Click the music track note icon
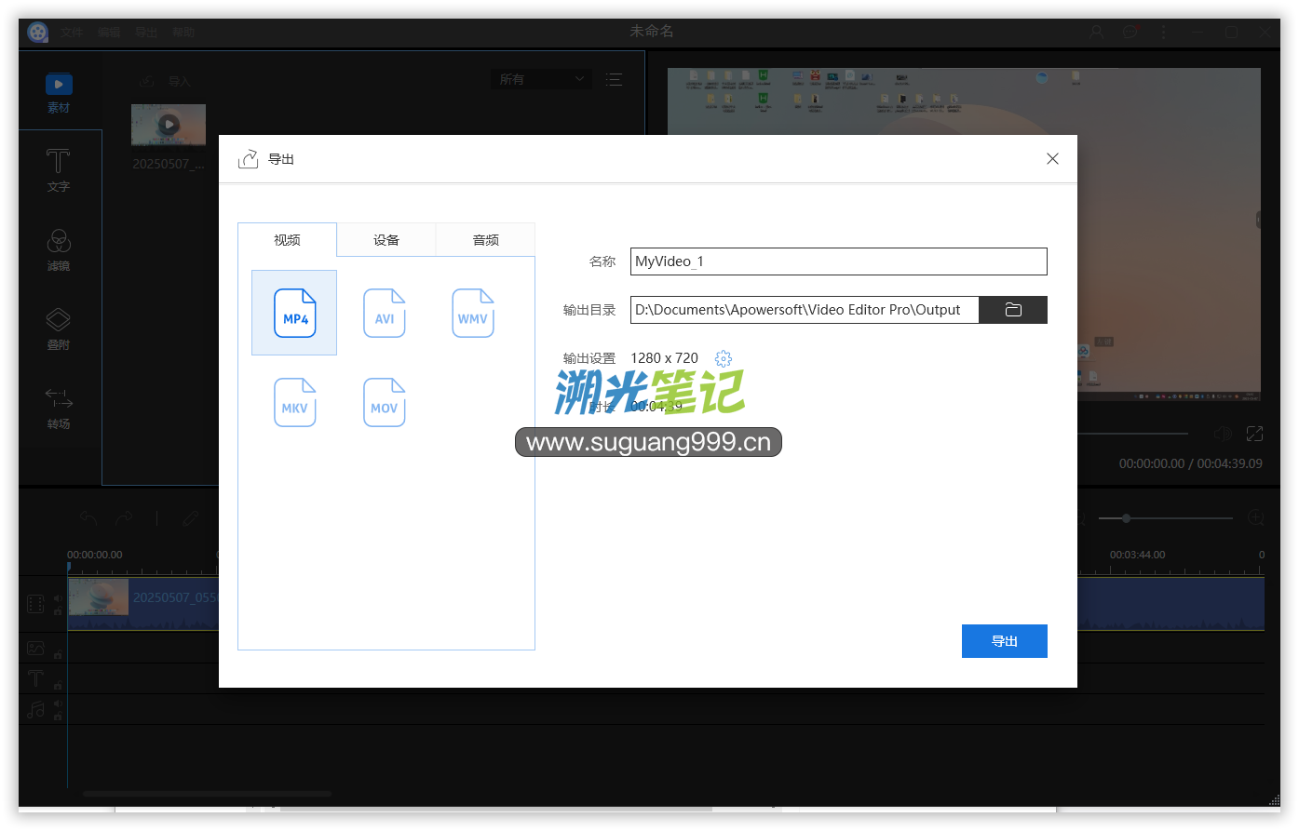 [35, 710]
